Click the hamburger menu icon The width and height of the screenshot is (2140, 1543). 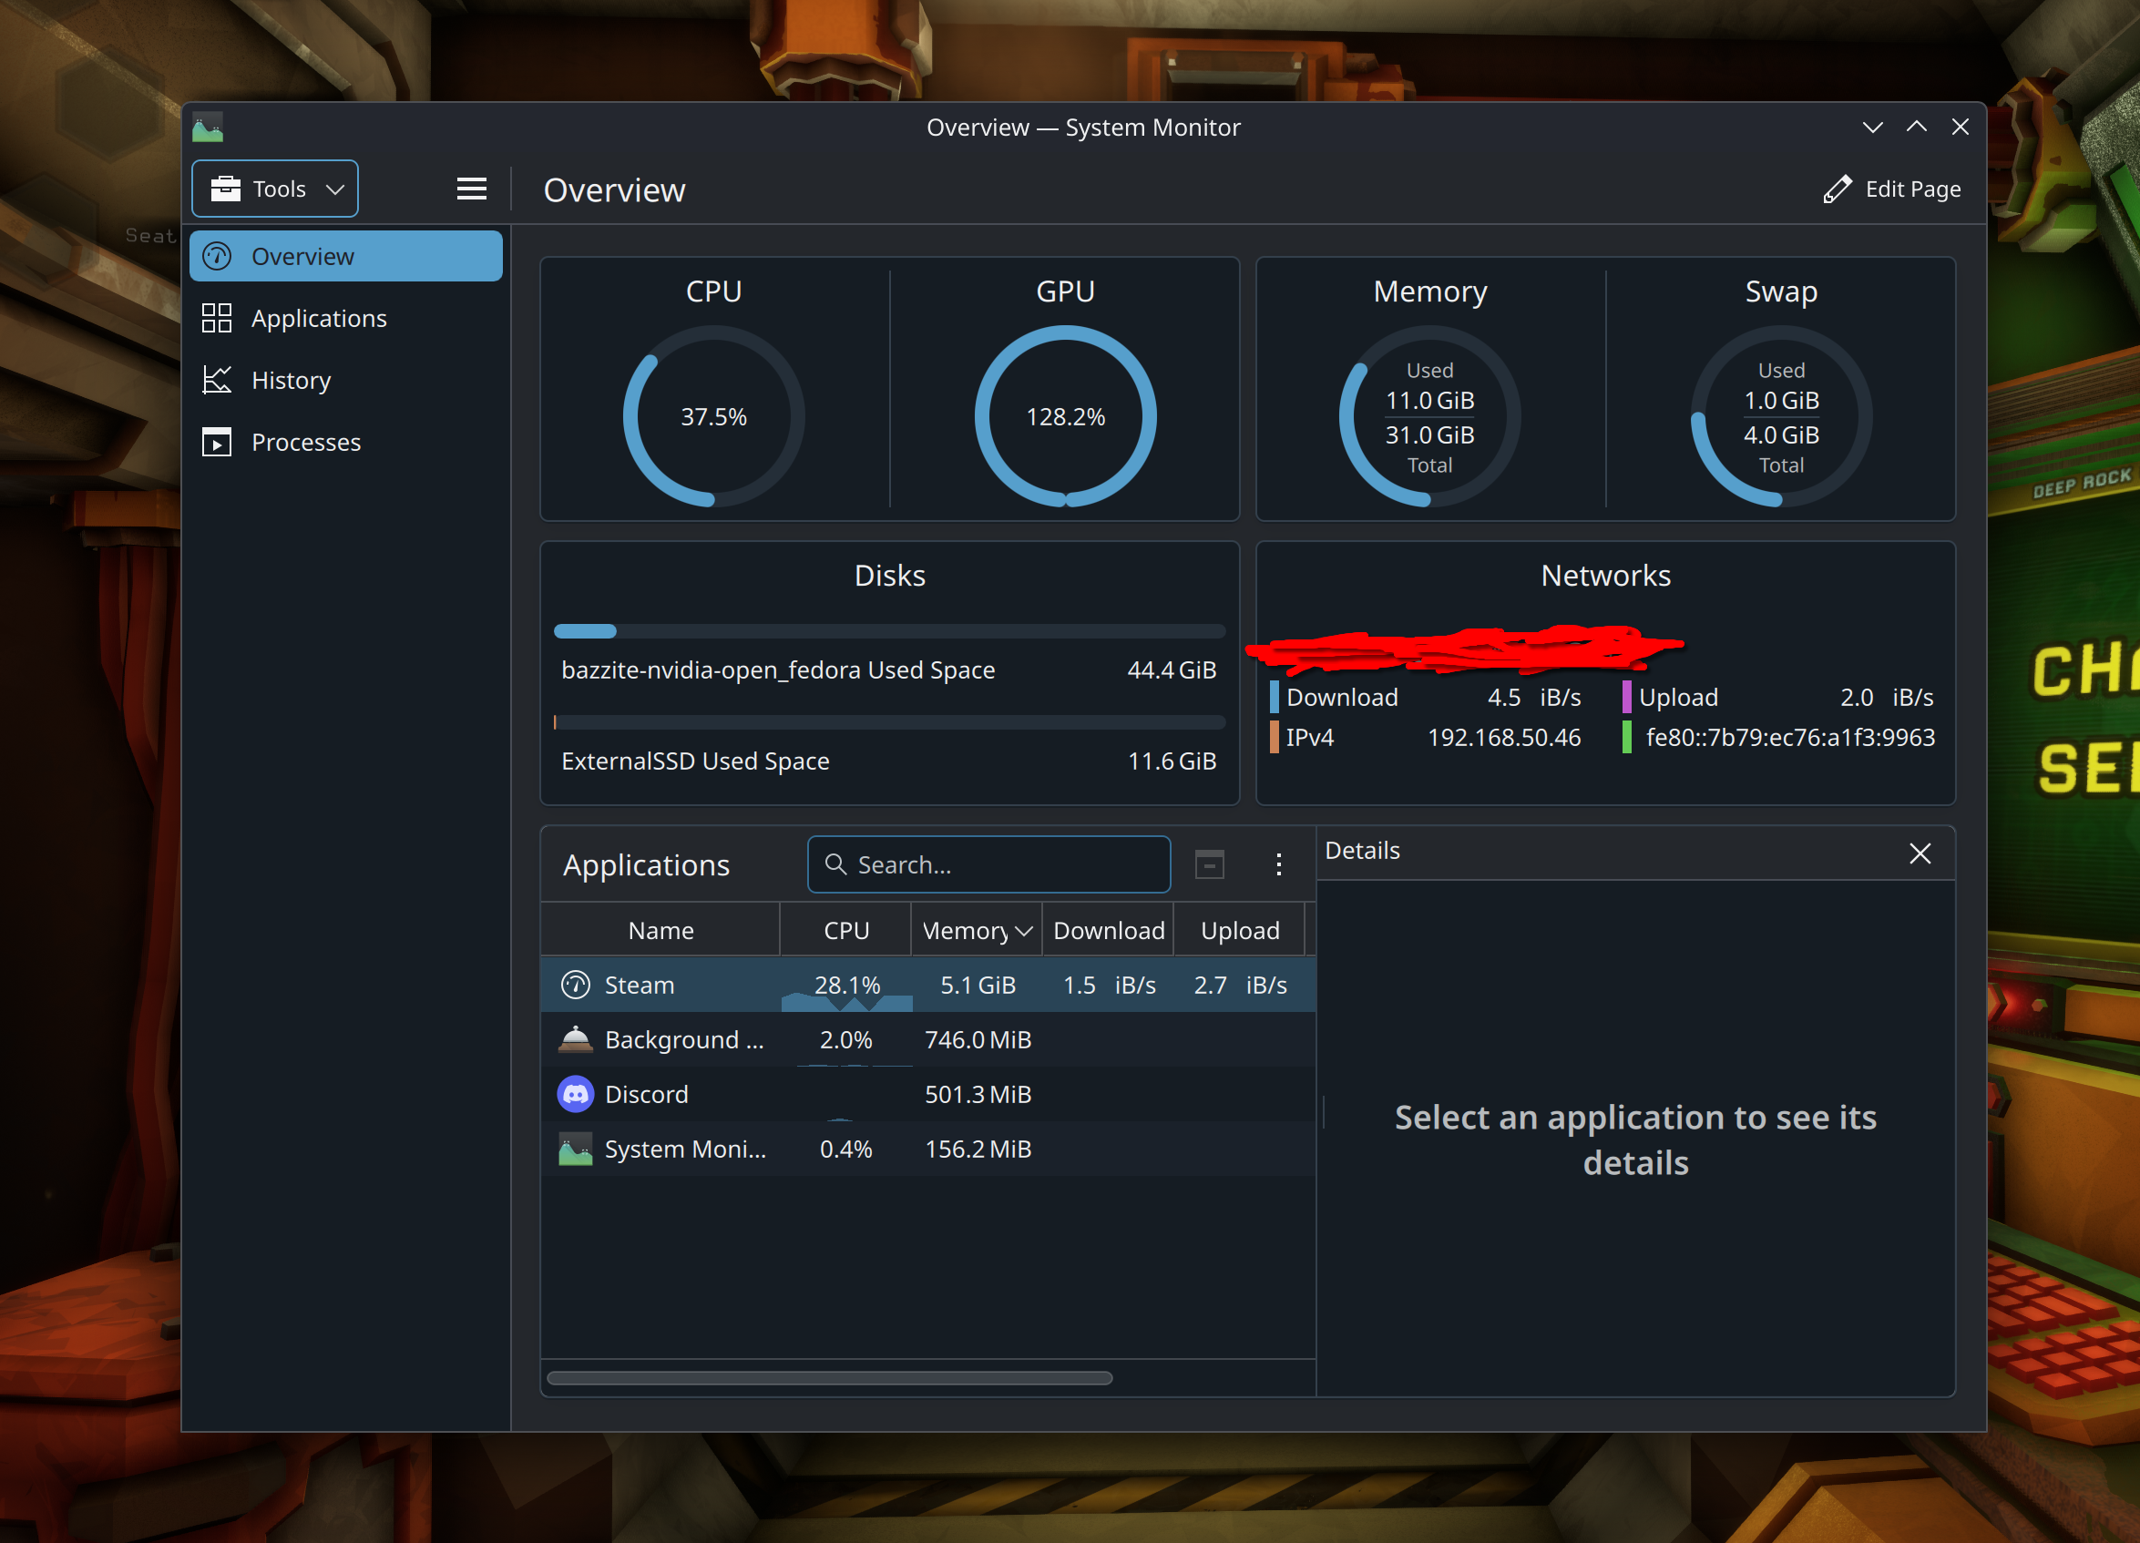click(472, 189)
